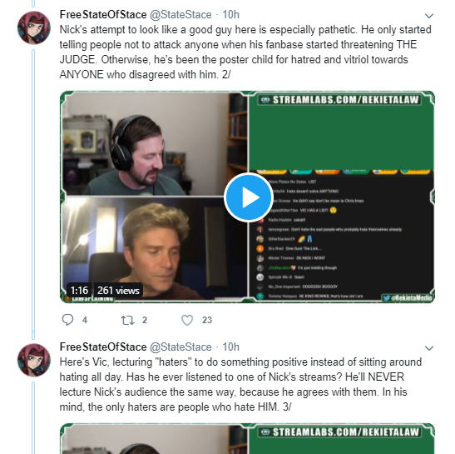Open @StateStace handle in second tweet
Screen dimensions: 455x454
click(x=181, y=347)
